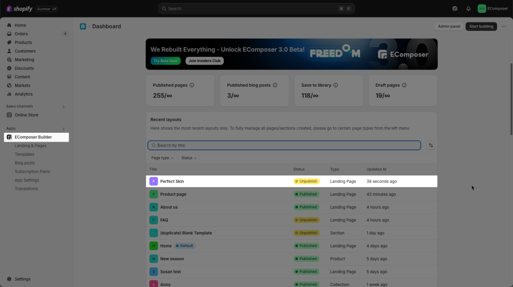
Task: Open the FAQ layout title
Action: pyautogui.click(x=164, y=220)
